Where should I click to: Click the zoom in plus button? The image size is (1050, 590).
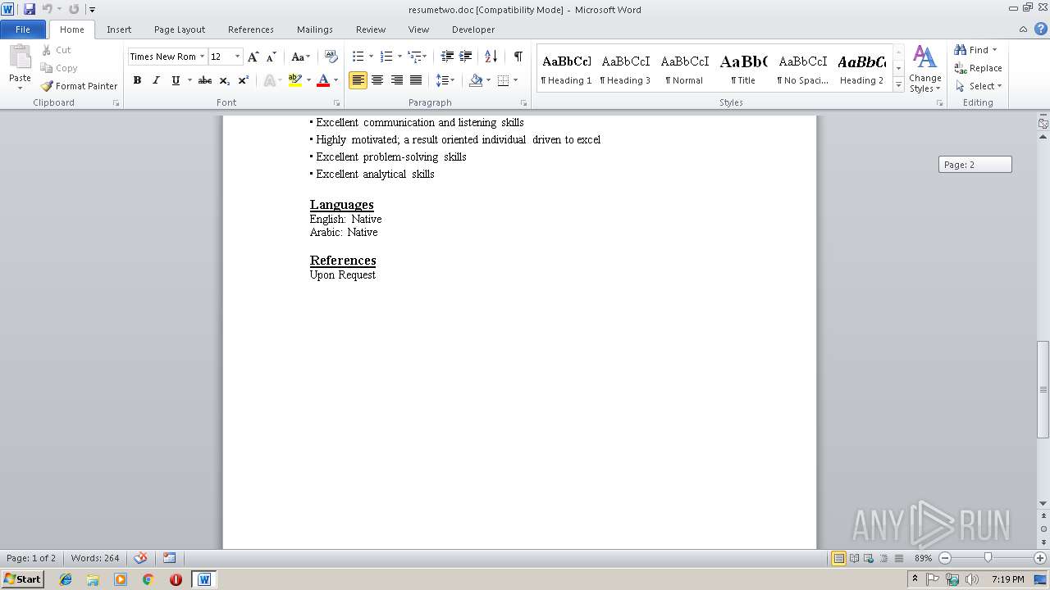click(x=1039, y=558)
